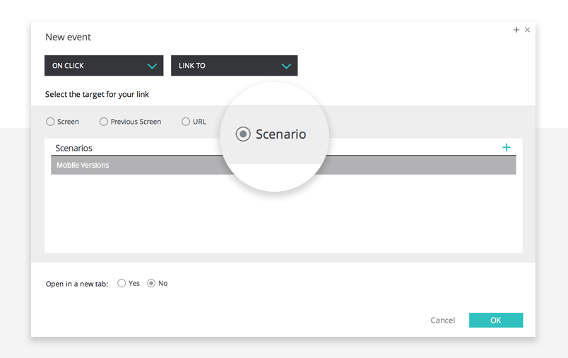Viewport: 568px width, 358px height.
Task: Select the Previous Screen radio option
Action: (x=104, y=122)
